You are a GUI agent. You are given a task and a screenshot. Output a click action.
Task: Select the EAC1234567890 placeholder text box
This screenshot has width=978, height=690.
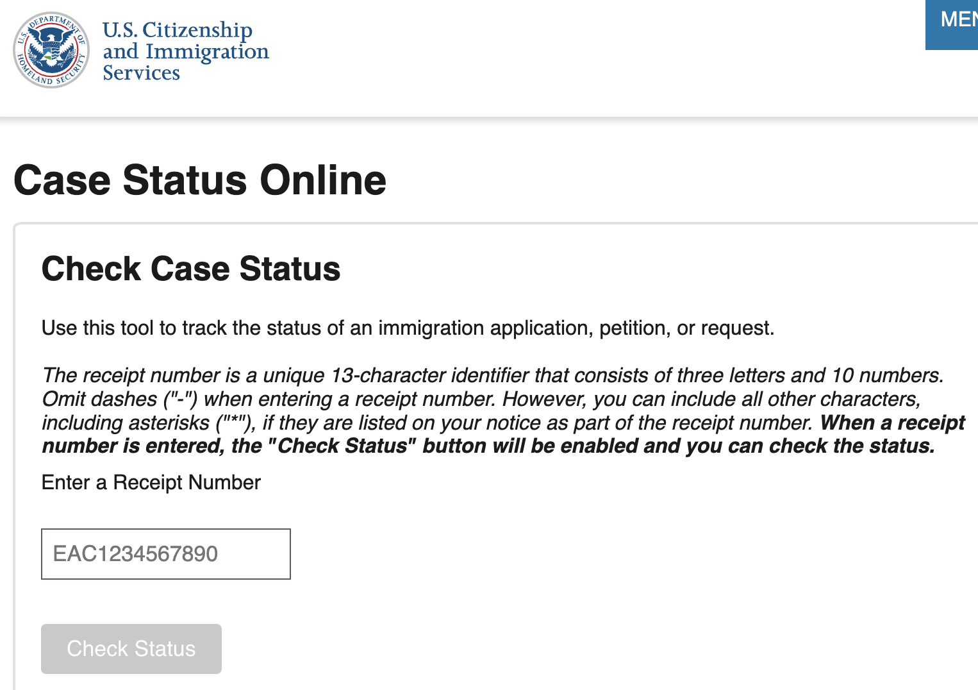pos(165,553)
